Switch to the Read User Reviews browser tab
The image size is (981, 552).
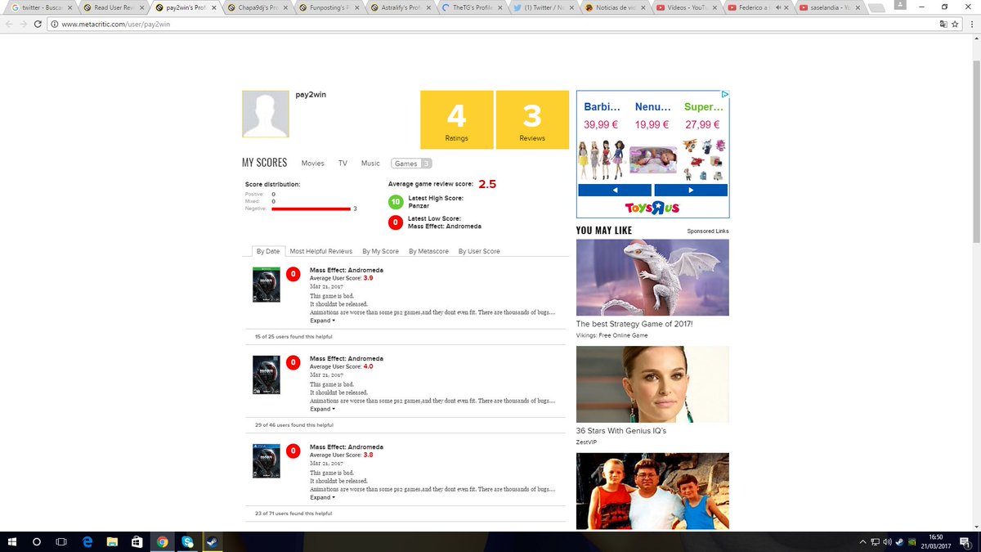coord(113,7)
